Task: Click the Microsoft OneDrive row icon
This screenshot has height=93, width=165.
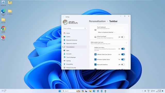Action: coord(95,64)
